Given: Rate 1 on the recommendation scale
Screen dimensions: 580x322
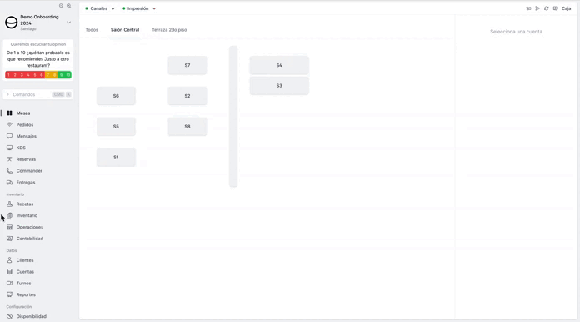Looking at the screenshot, I should (8, 75).
